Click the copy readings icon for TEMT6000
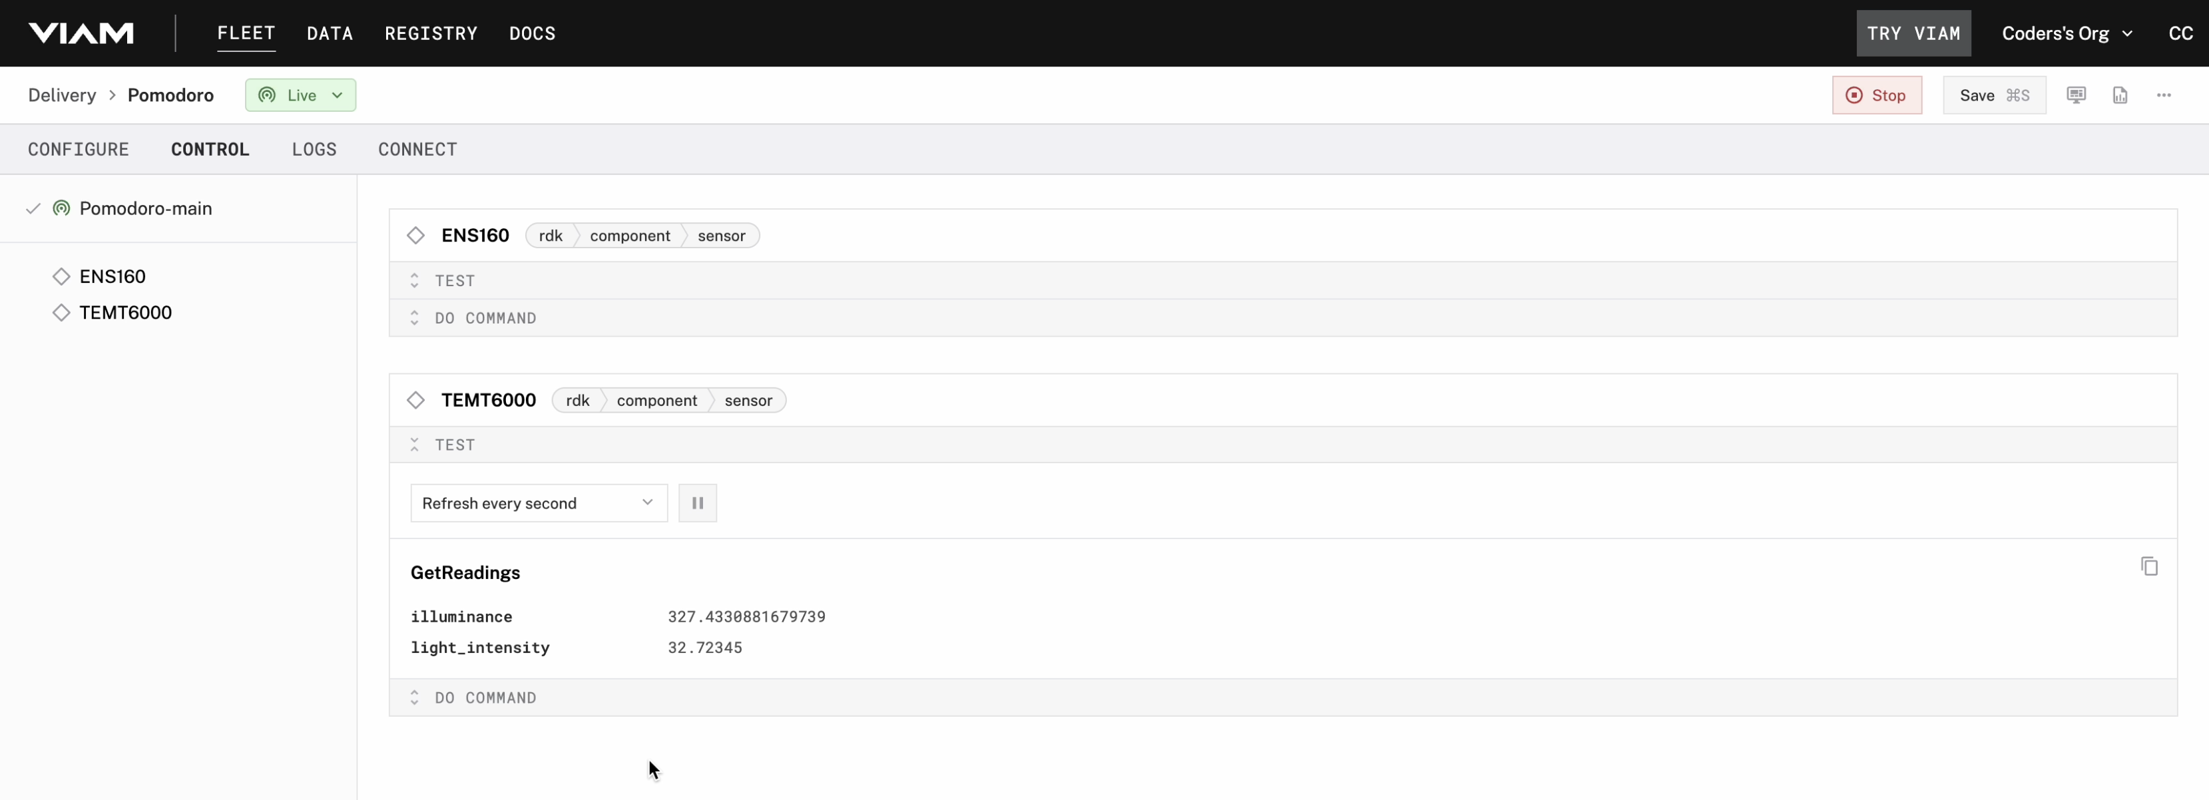2209x800 pixels. [x=2151, y=566]
